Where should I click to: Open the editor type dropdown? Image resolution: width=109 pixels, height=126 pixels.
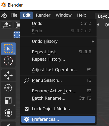click(x=7, y=25)
